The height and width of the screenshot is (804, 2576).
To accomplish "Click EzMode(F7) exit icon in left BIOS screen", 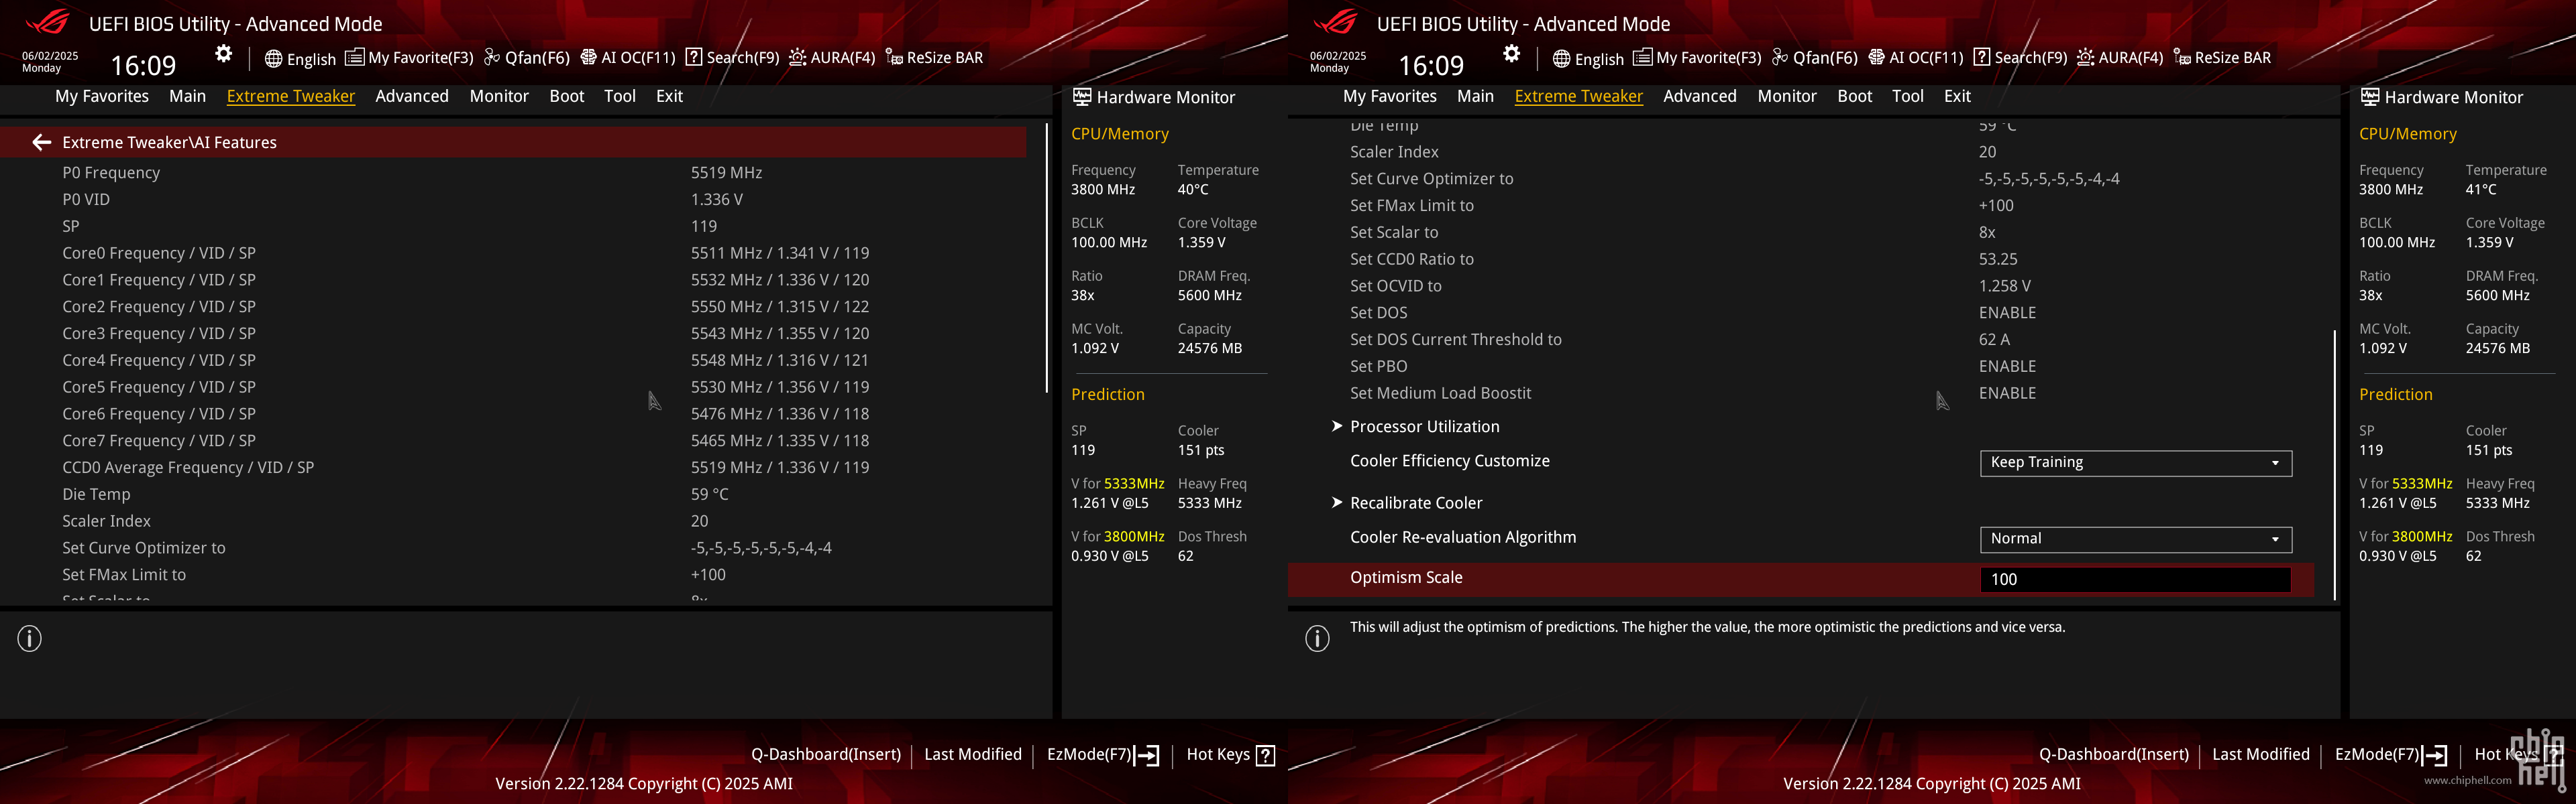I will 1146,755.
